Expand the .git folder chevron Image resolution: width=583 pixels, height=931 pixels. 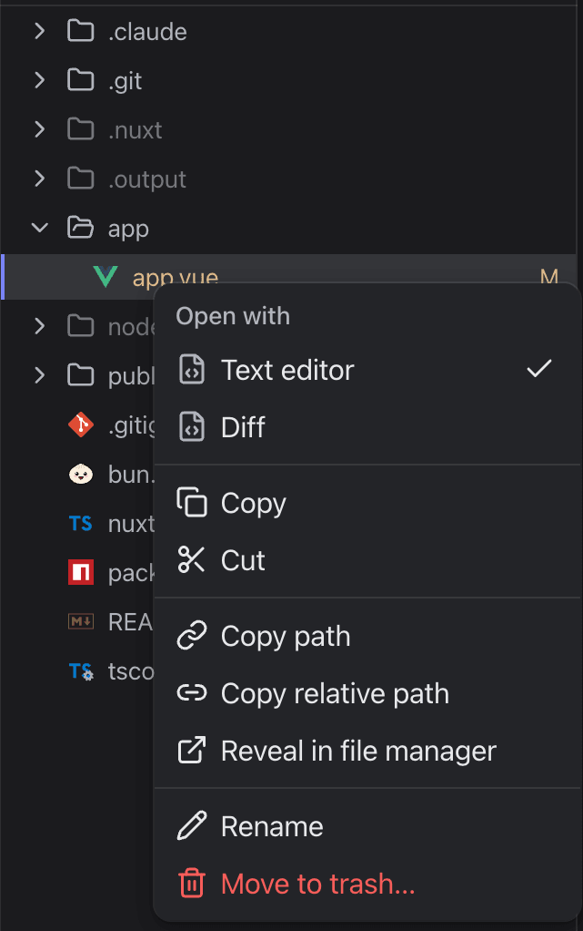coord(40,80)
